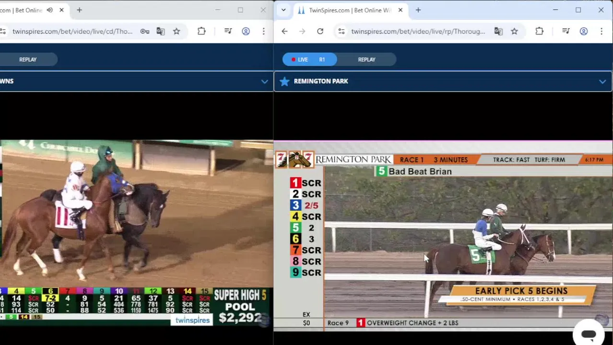The height and width of the screenshot is (345, 613).
Task: Open a new tab in right window
Action: 418,10
